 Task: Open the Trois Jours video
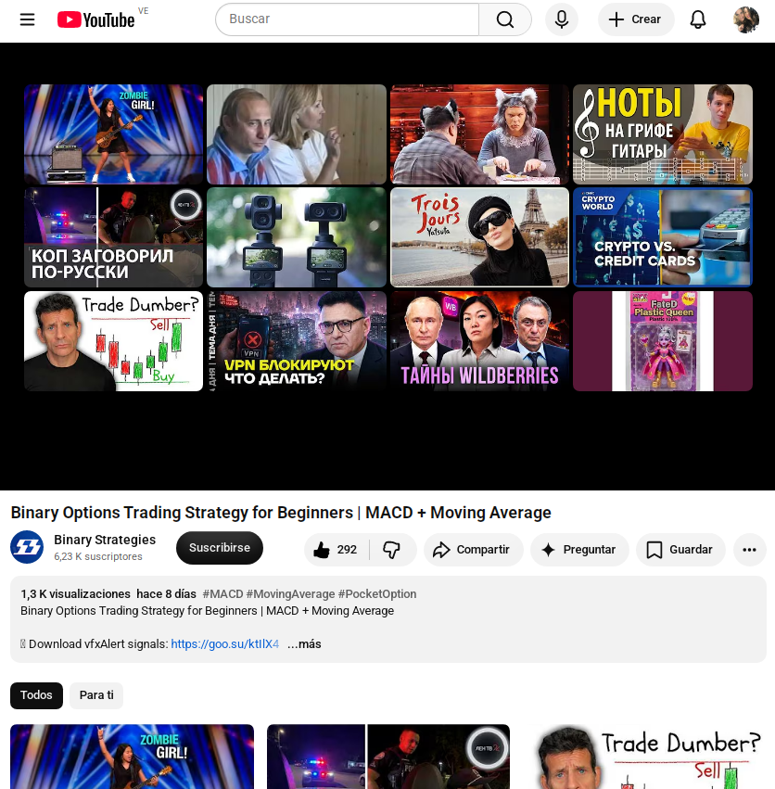click(479, 237)
